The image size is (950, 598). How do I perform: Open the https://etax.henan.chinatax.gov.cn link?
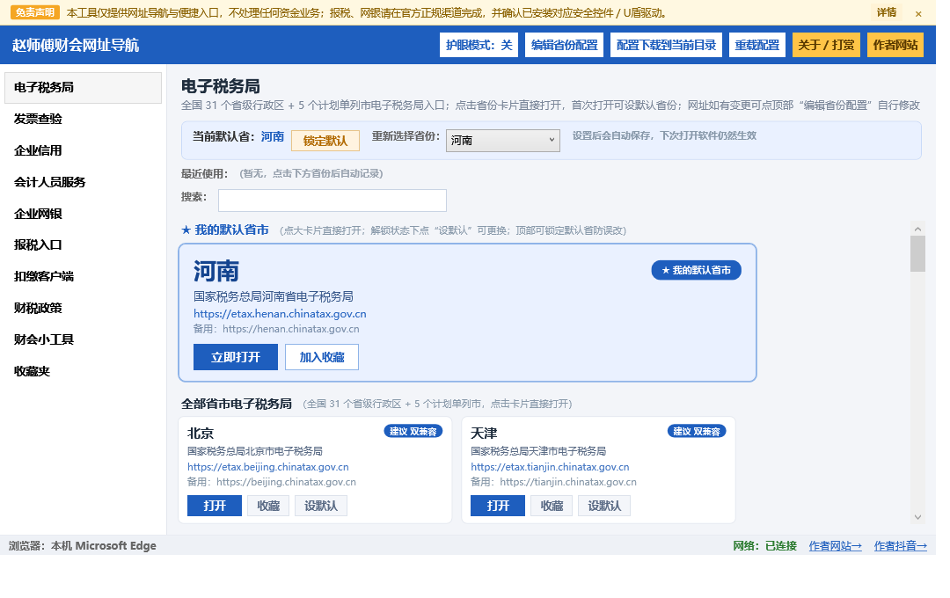click(x=280, y=314)
